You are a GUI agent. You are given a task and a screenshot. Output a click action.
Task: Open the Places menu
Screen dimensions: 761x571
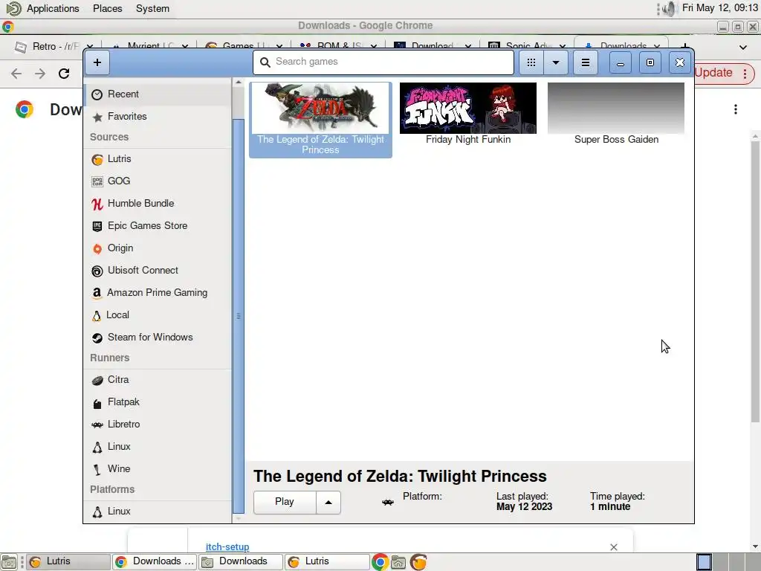107,9
